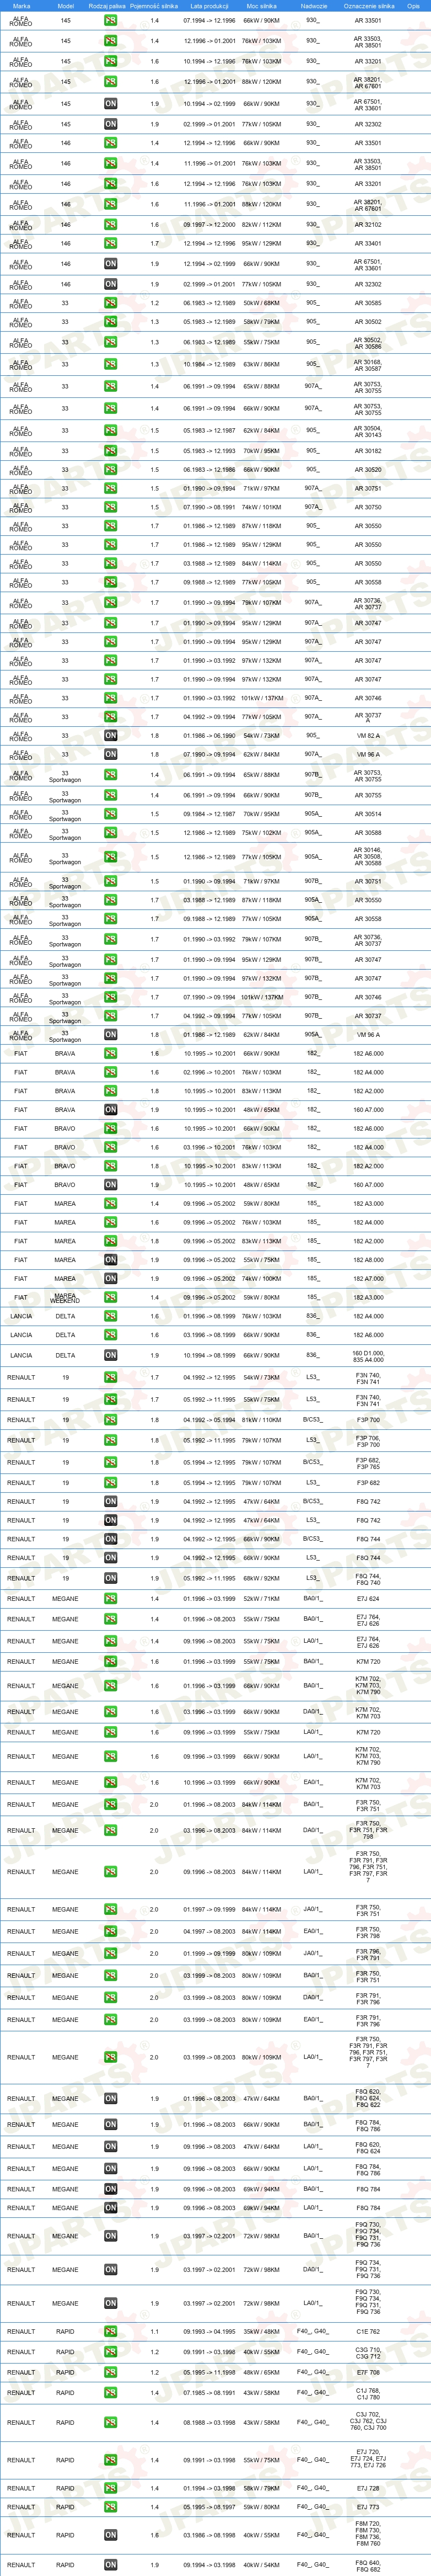Image resolution: width=431 pixels, height=2576 pixels.
Task: Select engine code cell AR 33401
Action: point(367,243)
